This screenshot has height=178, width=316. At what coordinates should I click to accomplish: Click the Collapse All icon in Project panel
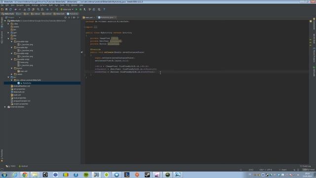pyautogui.click(x=69, y=18)
